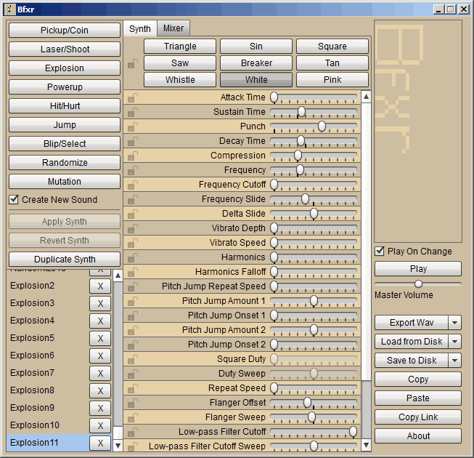Toggle the lock icon for Punch
Viewport: 474px width, 458px height.
132,126
